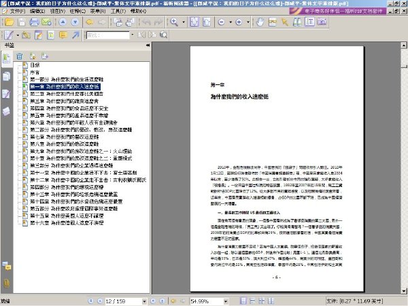Screen dimensions: 408x306
Task: Open the Zoom Out dropdown arrow
Action: point(231,22)
